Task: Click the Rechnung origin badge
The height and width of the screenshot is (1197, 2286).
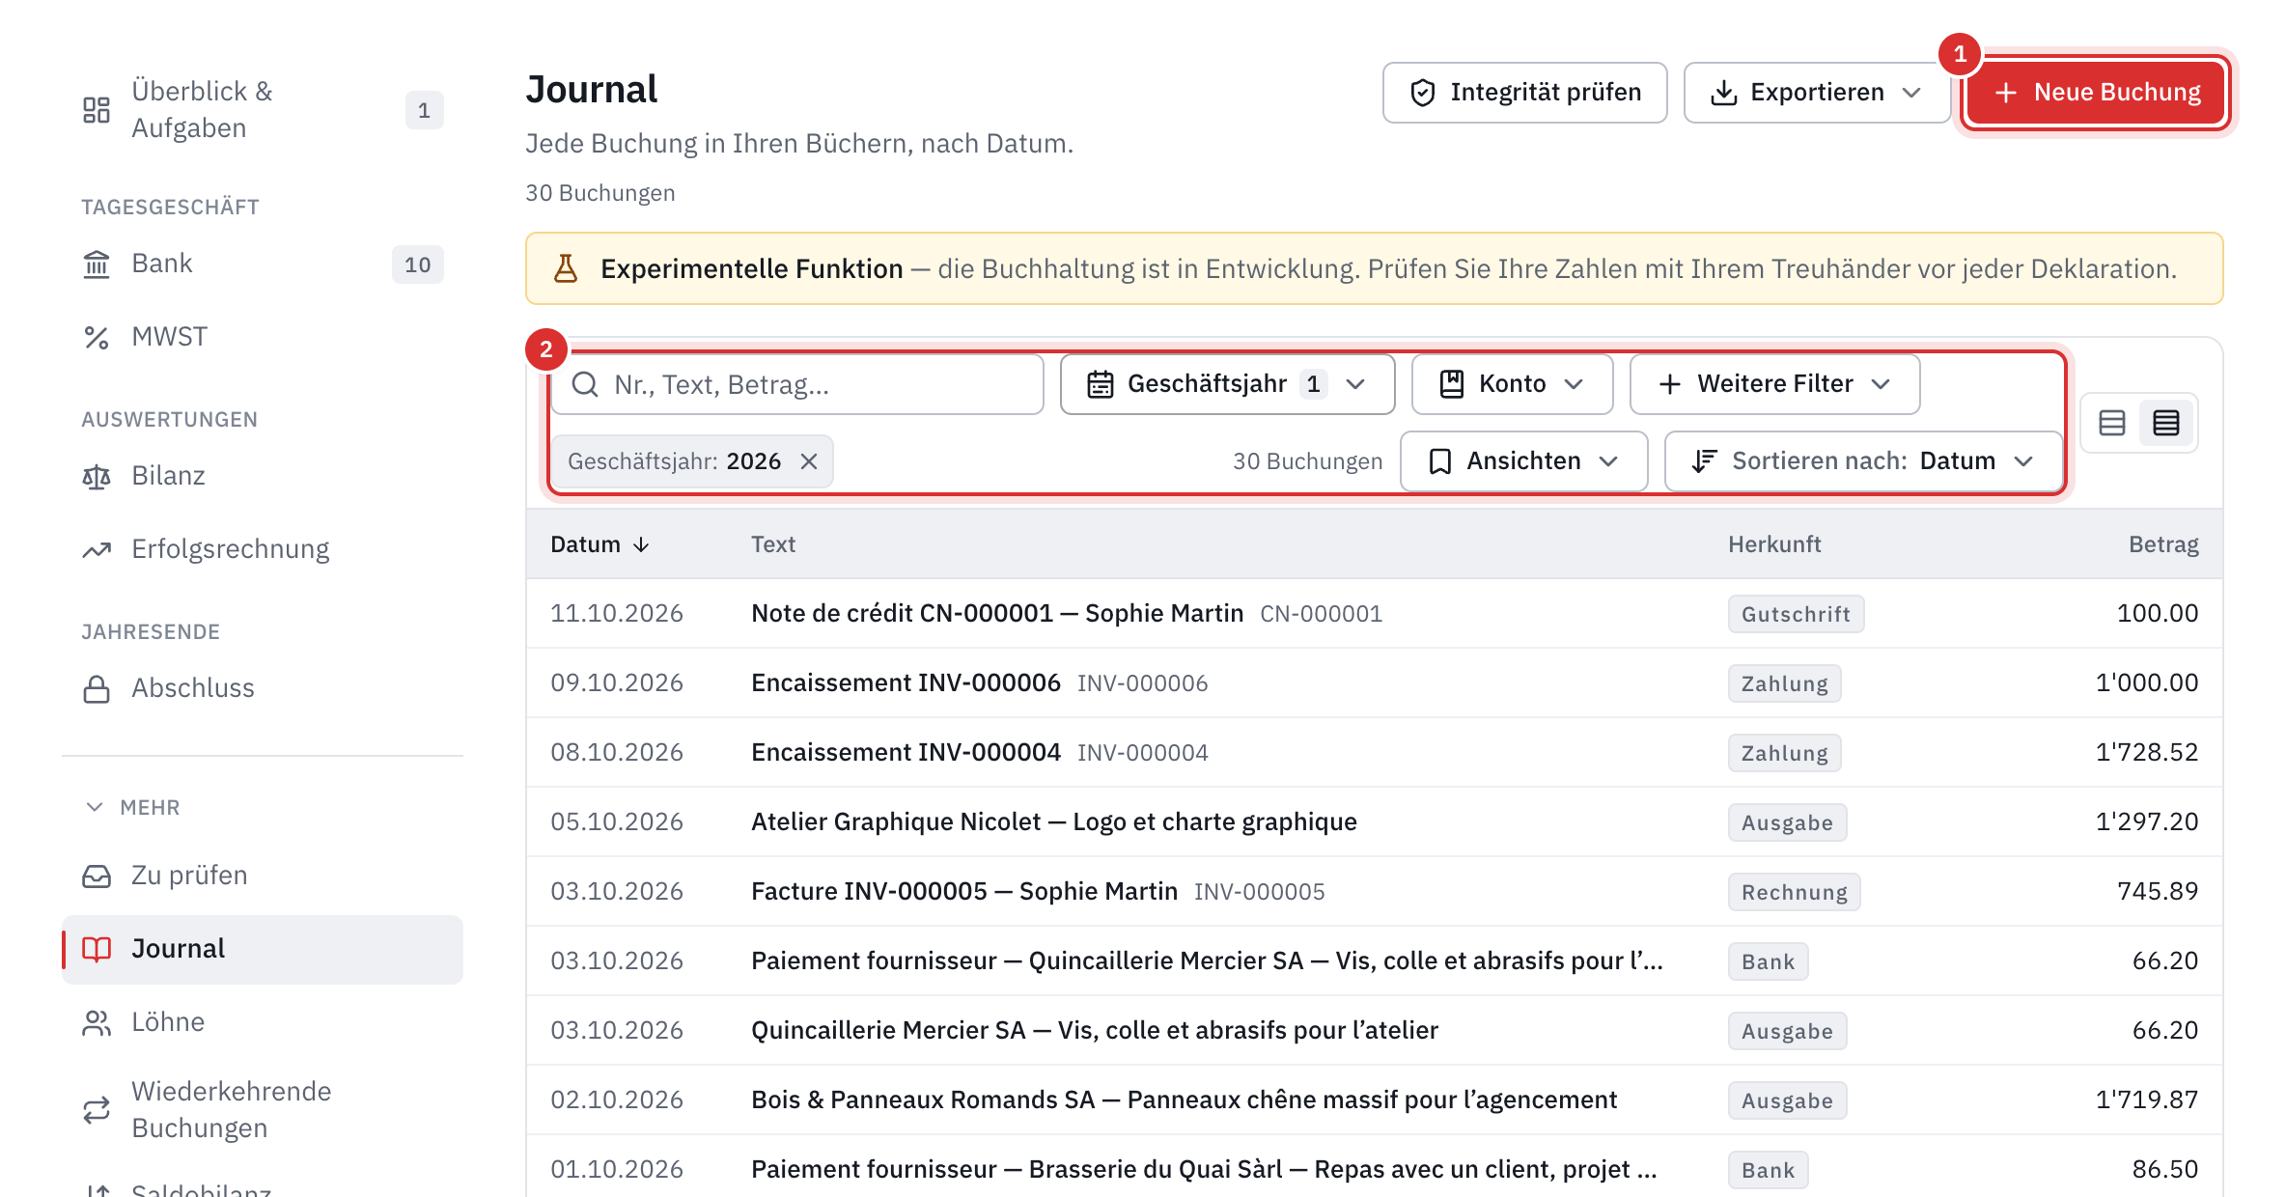Action: 1794,892
